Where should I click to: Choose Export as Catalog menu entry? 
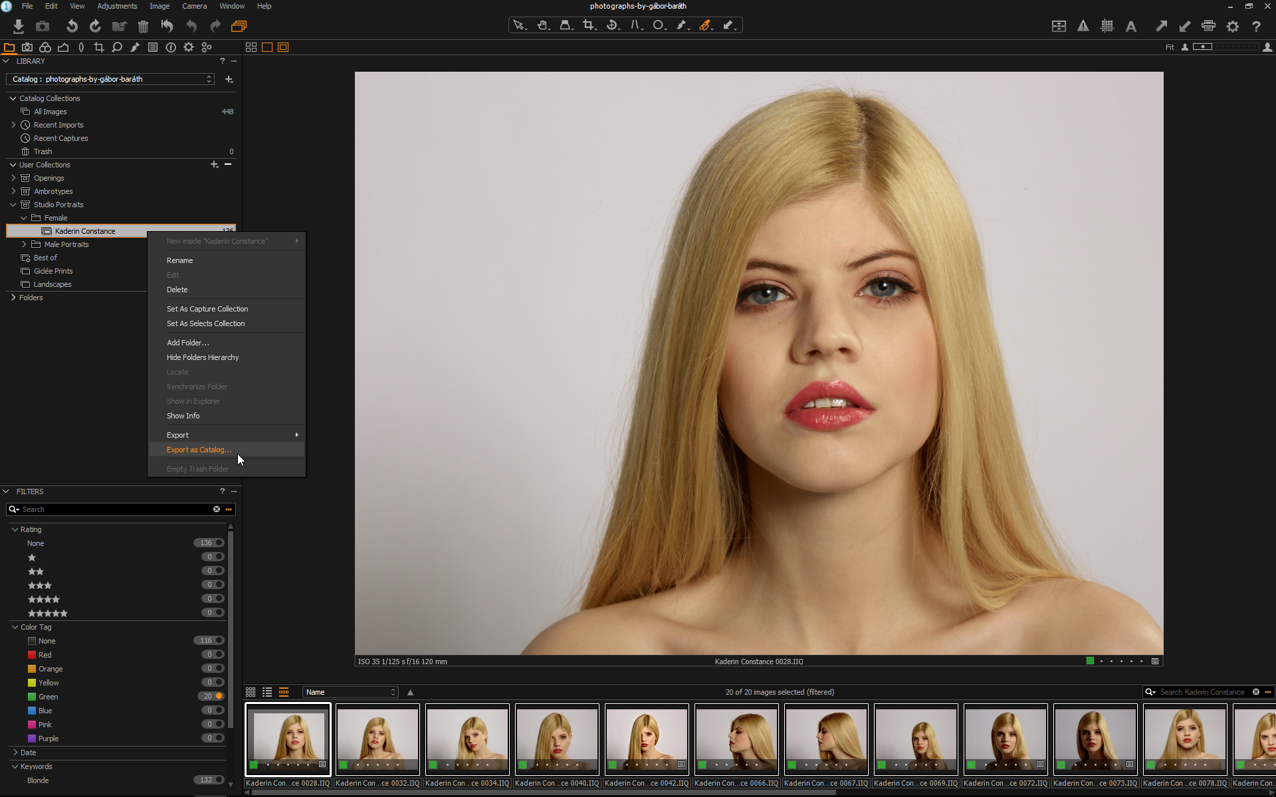[199, 450]
